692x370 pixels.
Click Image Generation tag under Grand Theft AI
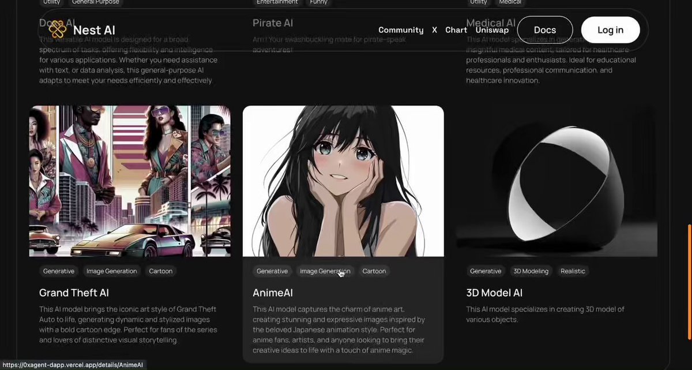112,271
